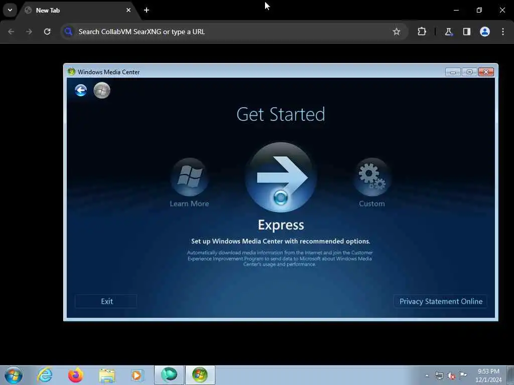The height and width of the screenshot is (385, 514).
Task: Close the Windows Media Center window
Action: [486, 72]
